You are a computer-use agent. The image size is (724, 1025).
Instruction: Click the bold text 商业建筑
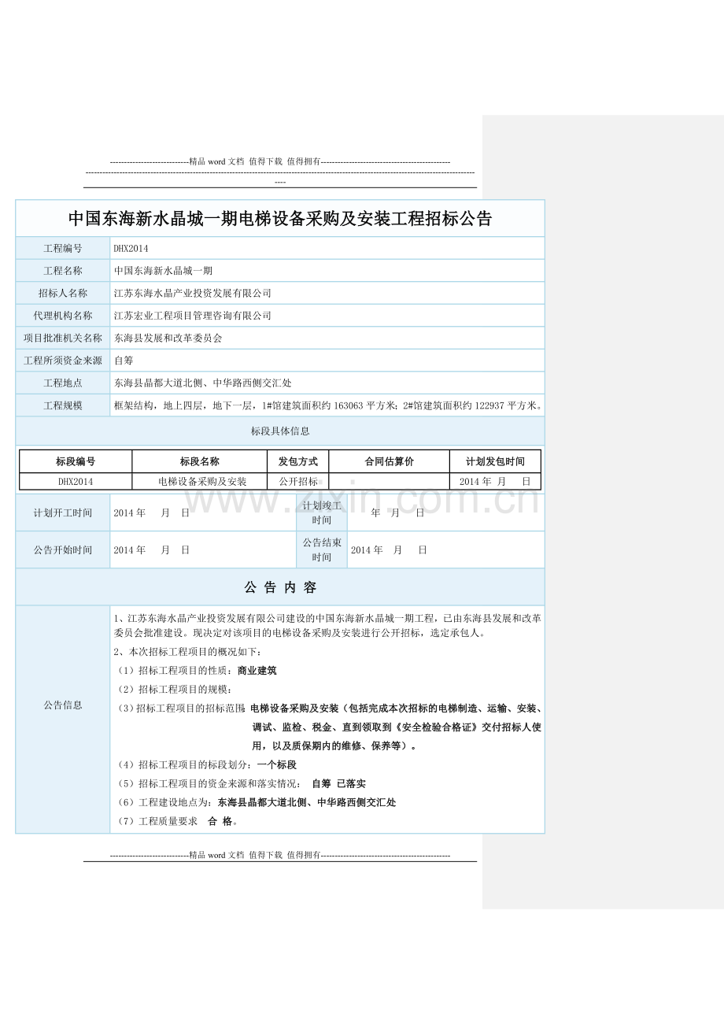[x=257, y=671]
